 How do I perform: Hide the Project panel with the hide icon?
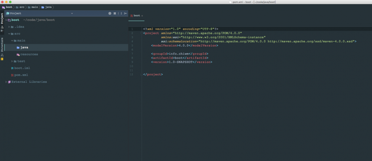click(x=126, y=13)
